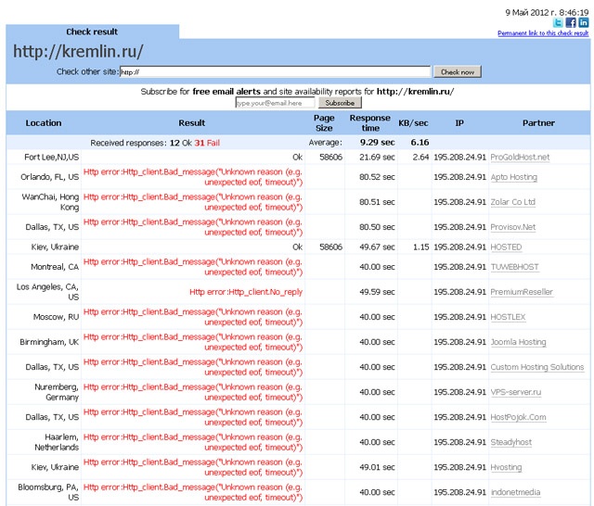Visit the Zolar Co Ltd partner link
Viewport: 594px width, 506px height.
[512, 202]
